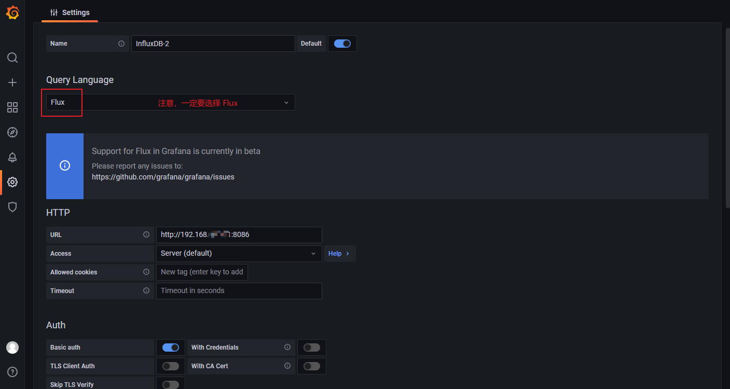This screenshot has height=389, width=730.
Task: Open the Server Admin shield icon
Action: [12, 207]
